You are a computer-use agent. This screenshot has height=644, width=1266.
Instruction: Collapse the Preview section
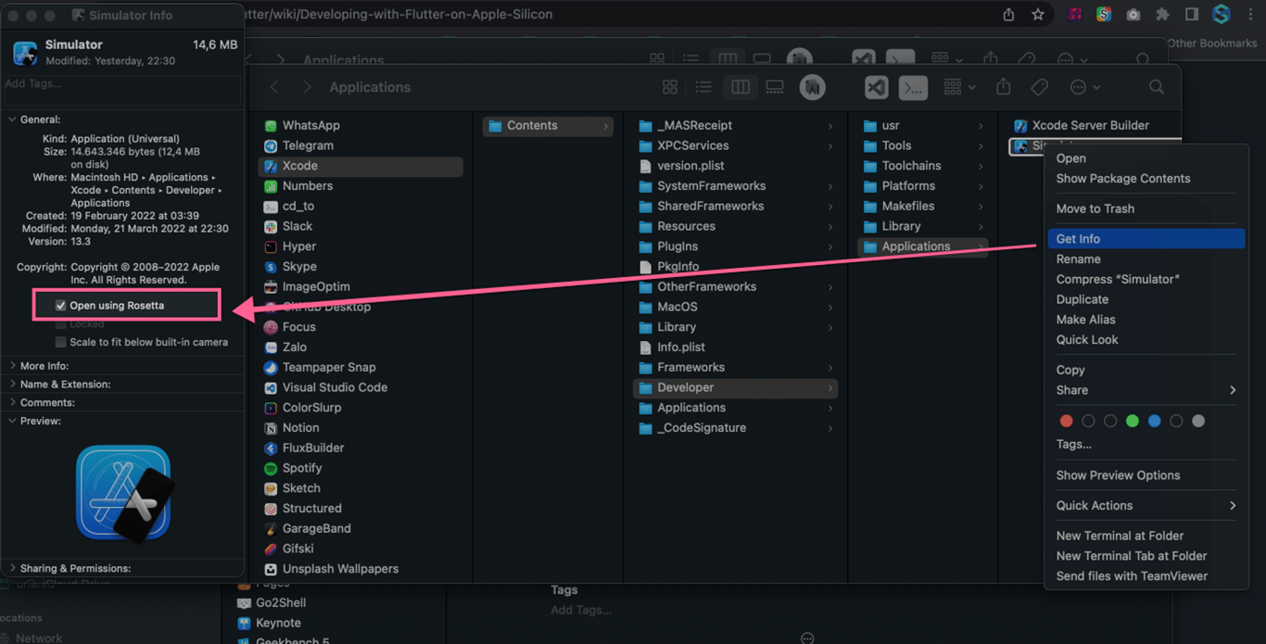tap(12, 421)
